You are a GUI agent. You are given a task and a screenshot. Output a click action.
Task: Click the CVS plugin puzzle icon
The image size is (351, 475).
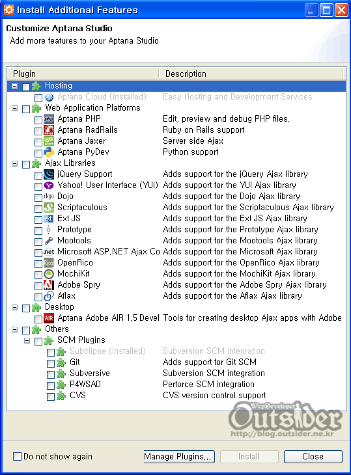point(61,396)
